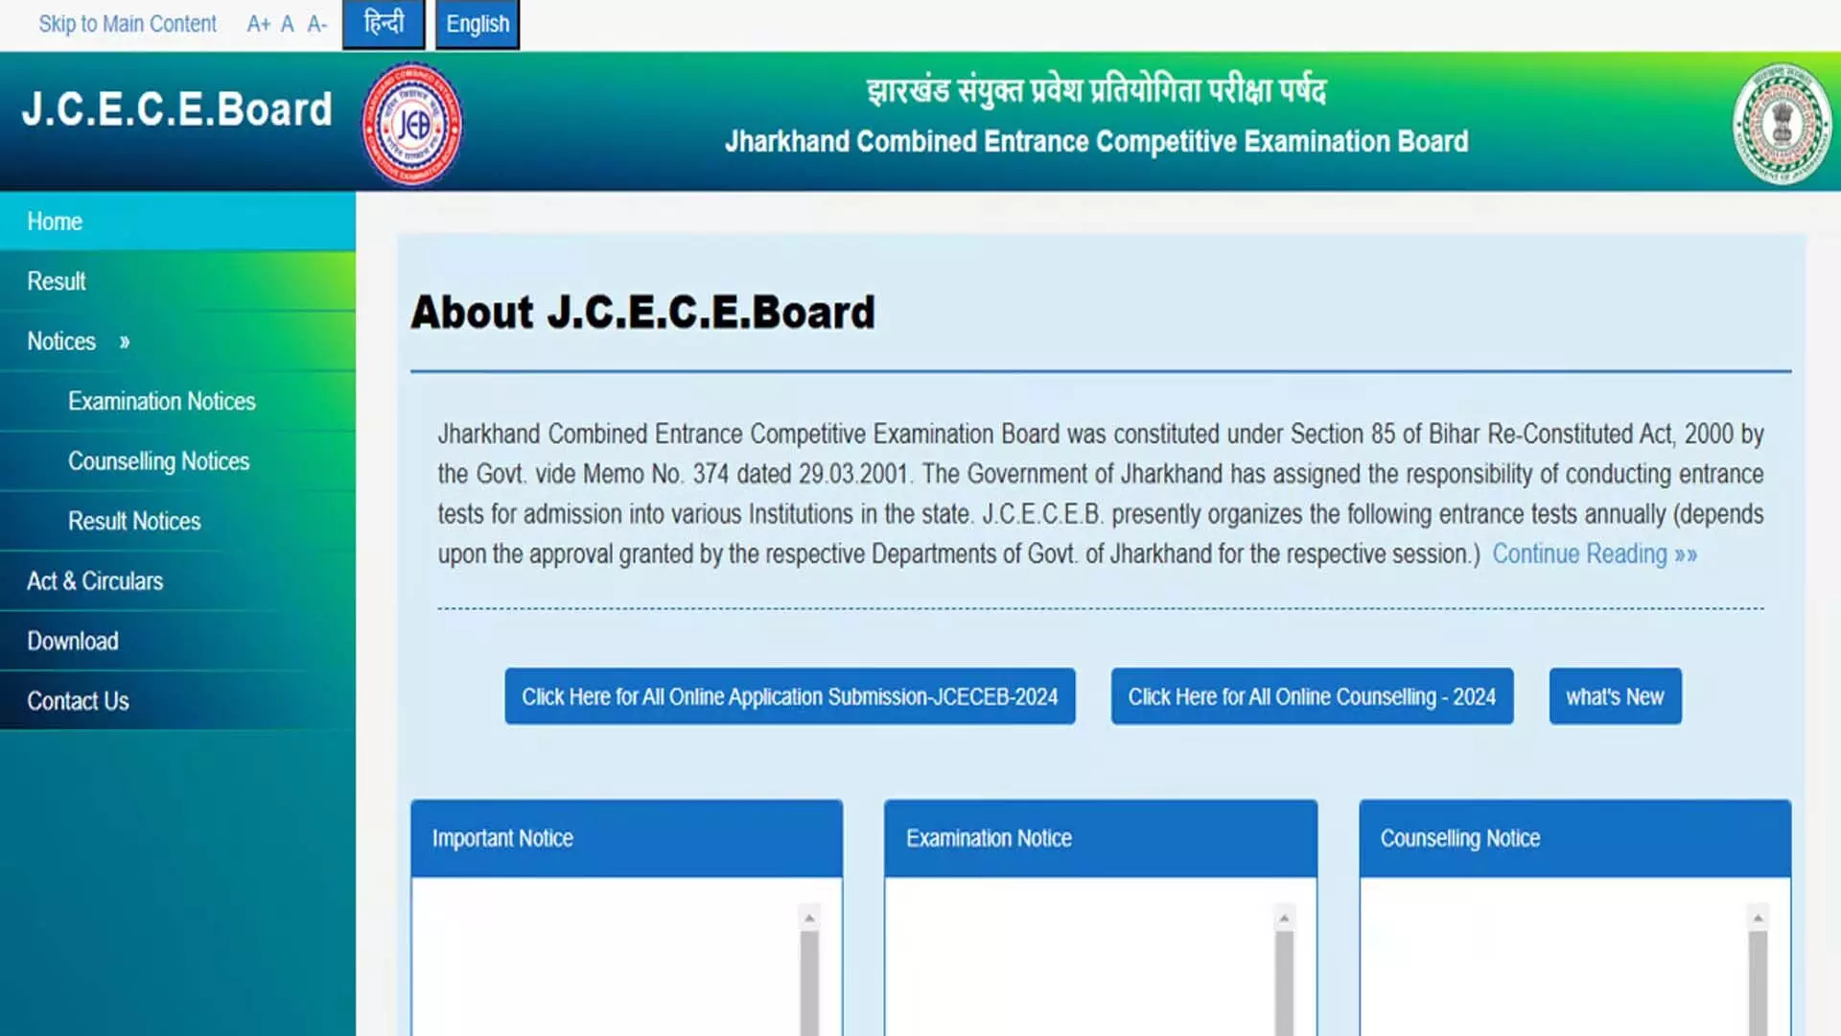Click the A- font size decrease icon
Screen dimensions: 1841x1036
(x=315, y=23)
